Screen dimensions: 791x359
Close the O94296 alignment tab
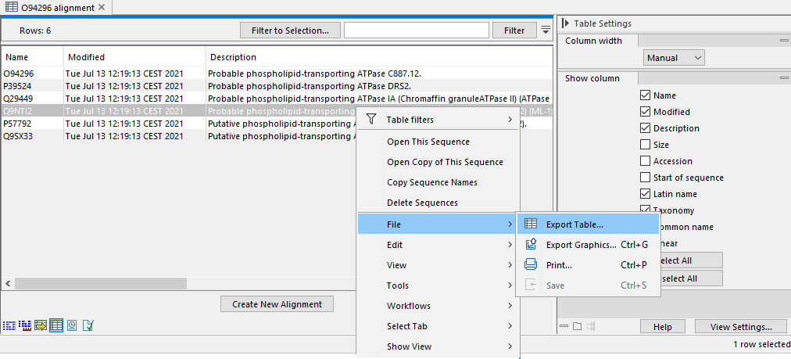tap(102, 8)
